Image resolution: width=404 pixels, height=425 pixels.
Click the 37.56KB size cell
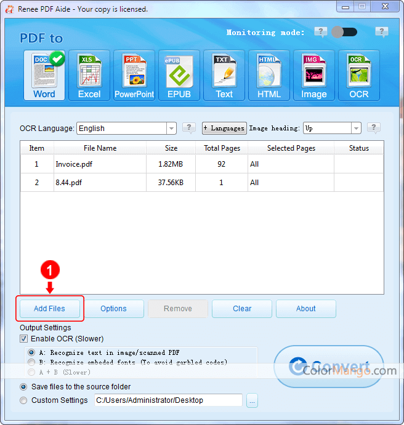171,183
